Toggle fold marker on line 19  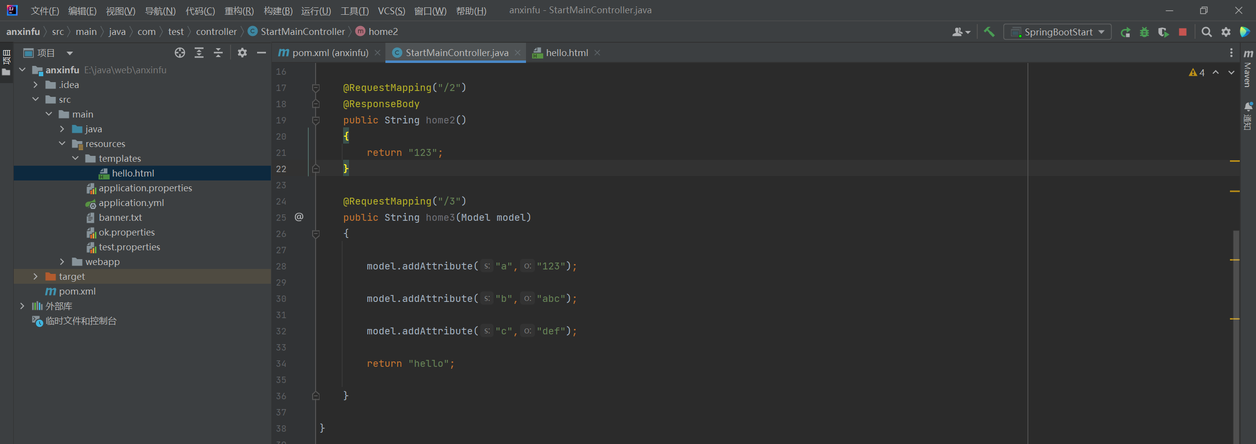coord(316,120)
